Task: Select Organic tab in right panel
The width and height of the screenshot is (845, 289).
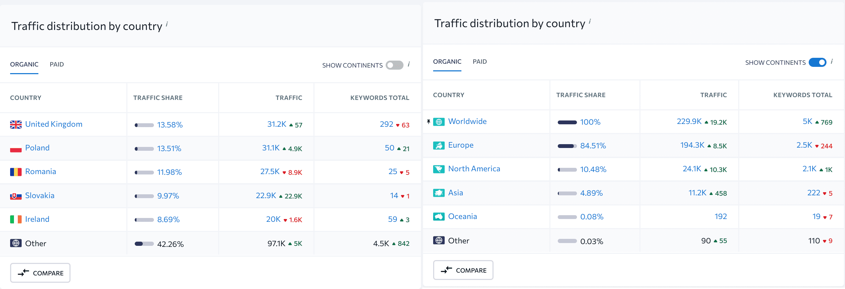Action: pos(447,62)
